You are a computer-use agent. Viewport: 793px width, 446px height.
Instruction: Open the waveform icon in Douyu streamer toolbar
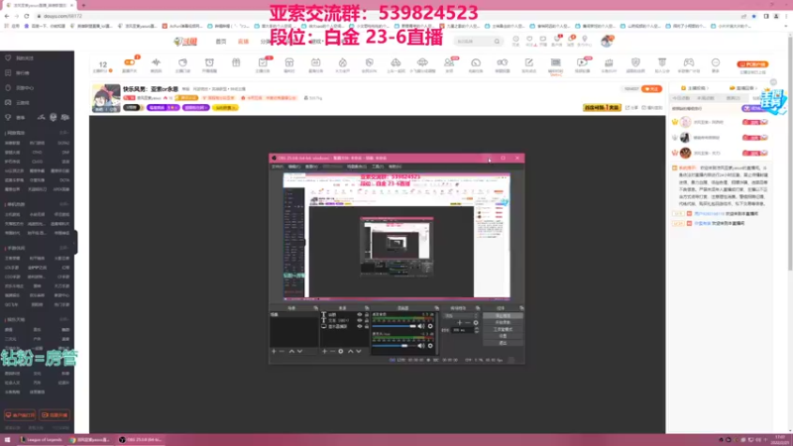point(156,62)
